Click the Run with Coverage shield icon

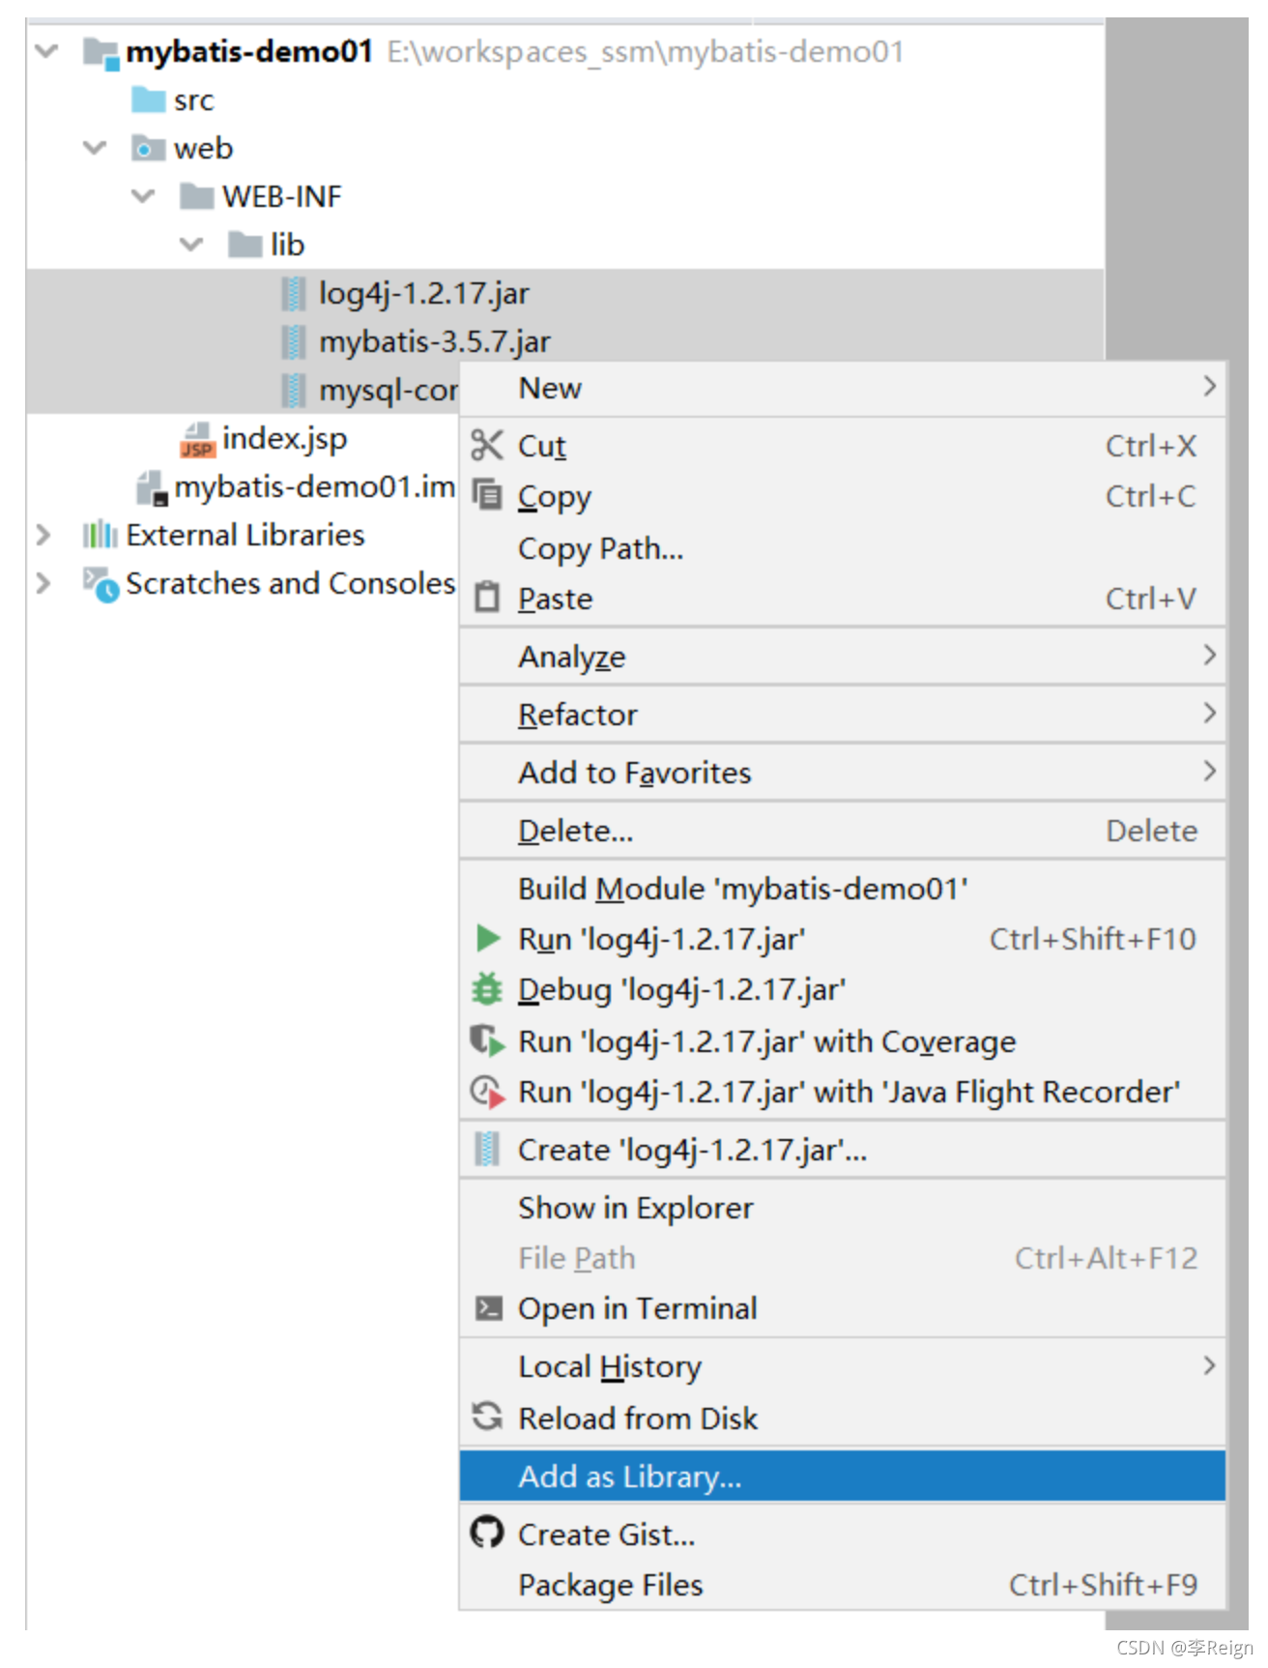coord(487,1040)
